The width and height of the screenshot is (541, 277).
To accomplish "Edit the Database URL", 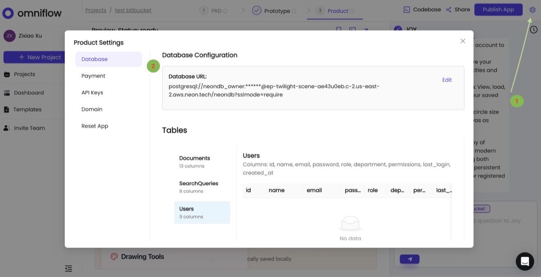I will click(x=447, y=80).
